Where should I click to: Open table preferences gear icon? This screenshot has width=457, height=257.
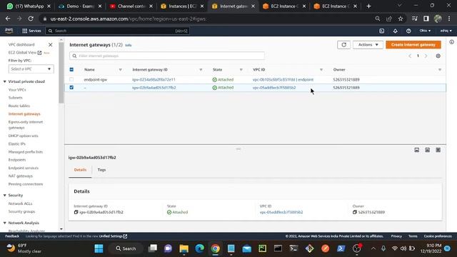(438, 56)
